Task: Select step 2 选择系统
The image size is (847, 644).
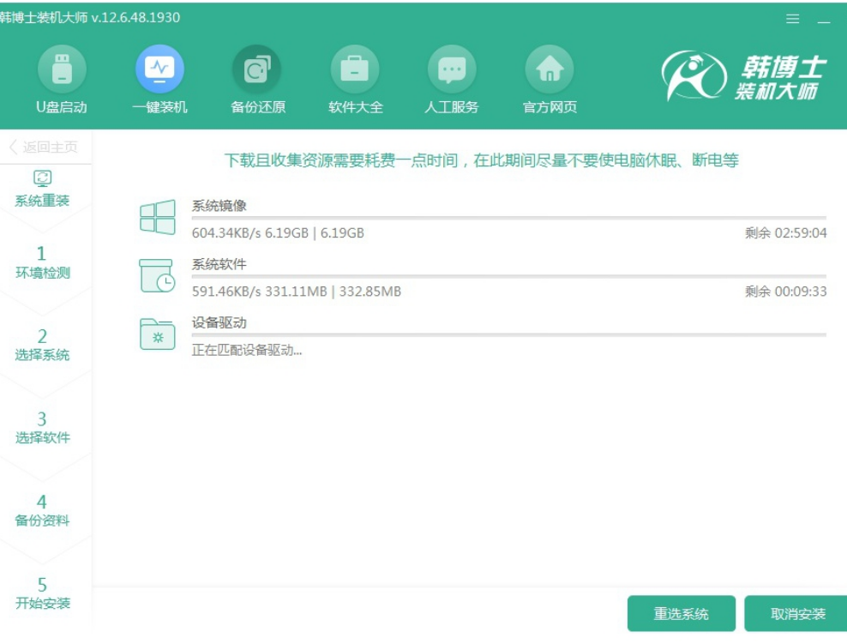Action: click(42, 345)
